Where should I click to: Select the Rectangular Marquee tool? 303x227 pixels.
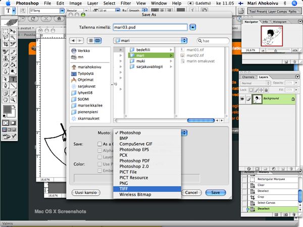click(6, 31)
